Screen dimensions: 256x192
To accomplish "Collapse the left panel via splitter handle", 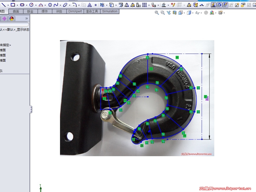I will point(31,109).
